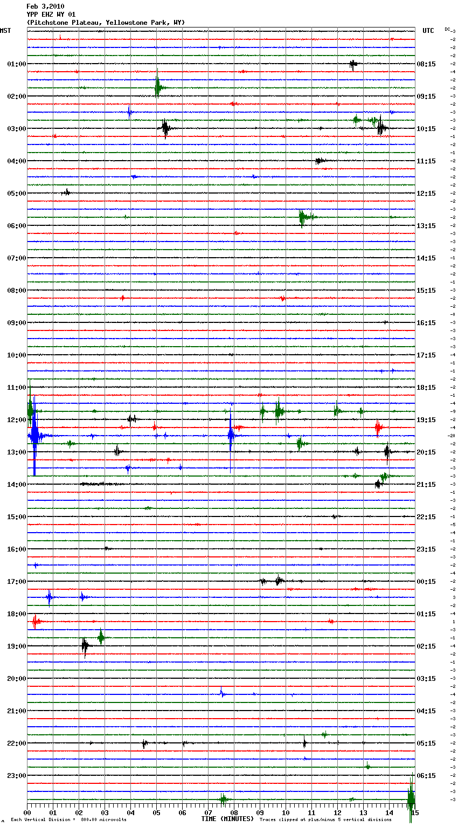The image size is (458, 827).
Task: Click the date header Feb 3,2010
Action: coord(45,6)
